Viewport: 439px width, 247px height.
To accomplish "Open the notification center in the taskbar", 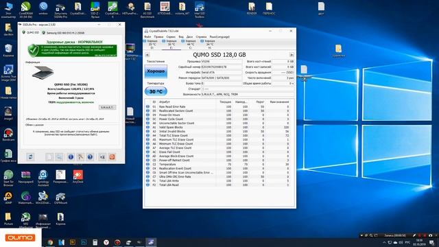I will tap(431, 242).
